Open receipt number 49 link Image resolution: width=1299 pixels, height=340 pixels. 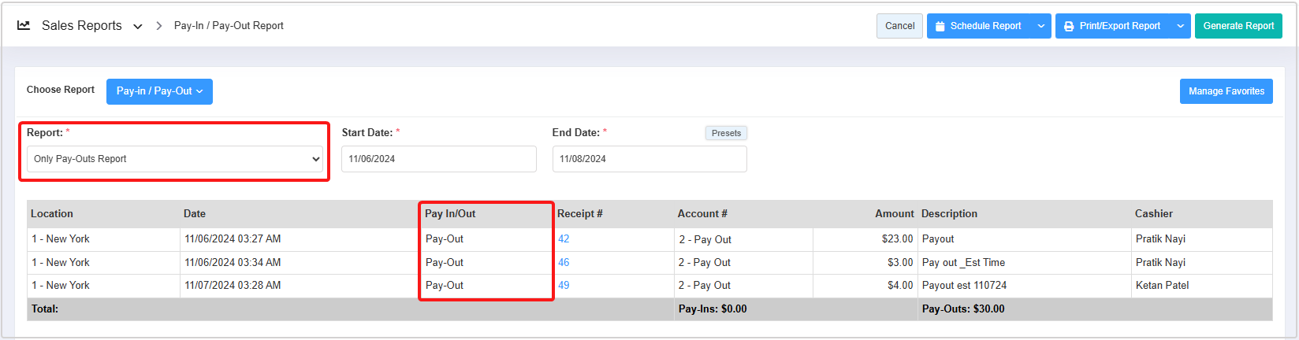tap(564, 286)
